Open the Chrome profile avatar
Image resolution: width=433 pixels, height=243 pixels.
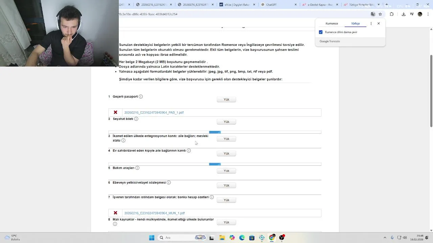420,14
